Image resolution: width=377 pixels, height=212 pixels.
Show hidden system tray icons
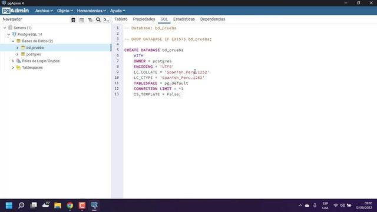pos(300,206)
